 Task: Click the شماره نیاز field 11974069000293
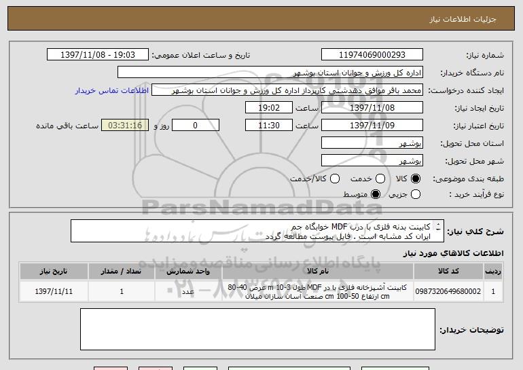(372, 55)
